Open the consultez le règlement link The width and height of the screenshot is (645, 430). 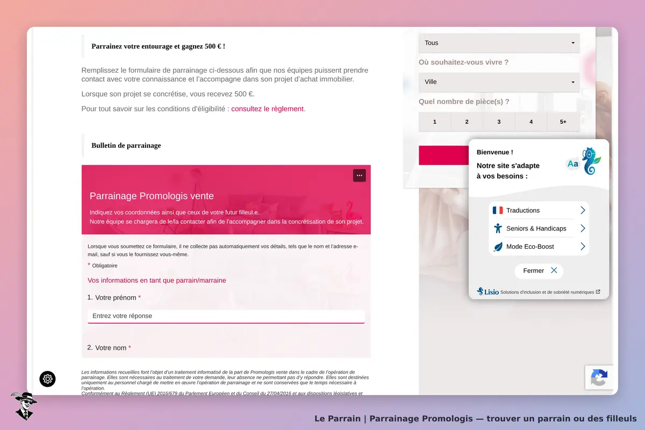(268, 109)
